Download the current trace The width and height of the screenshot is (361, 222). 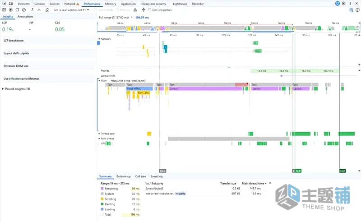click(x=39, y=9)
